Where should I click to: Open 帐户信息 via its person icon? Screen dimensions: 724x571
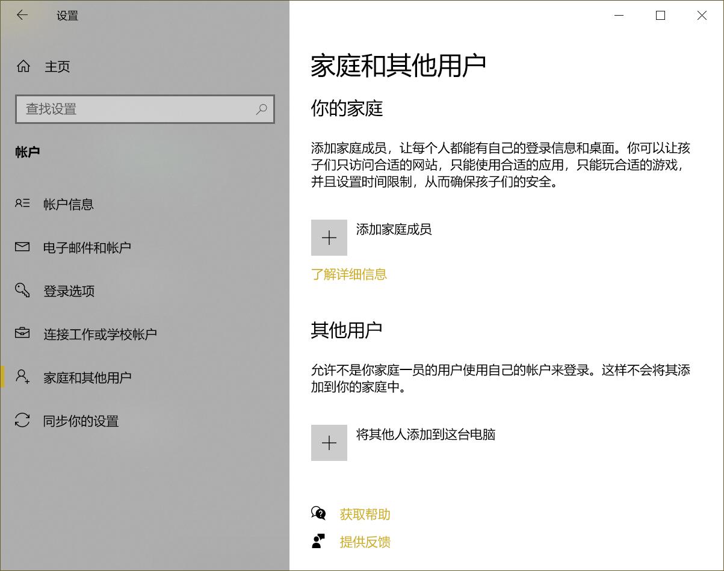click(22, 204)
